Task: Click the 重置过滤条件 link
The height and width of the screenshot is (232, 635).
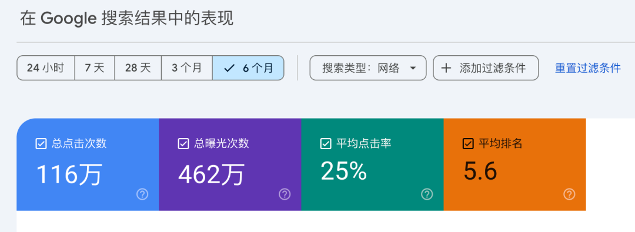Action: (x=587, y=68)
